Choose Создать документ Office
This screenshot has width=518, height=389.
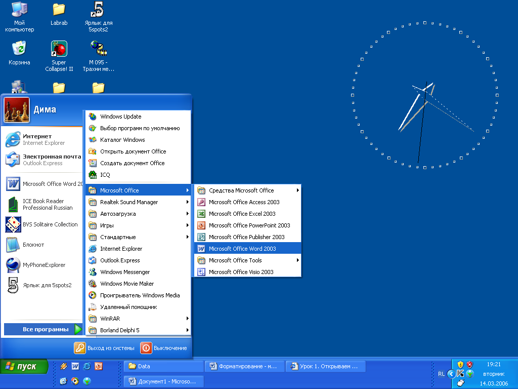(138, 163)
